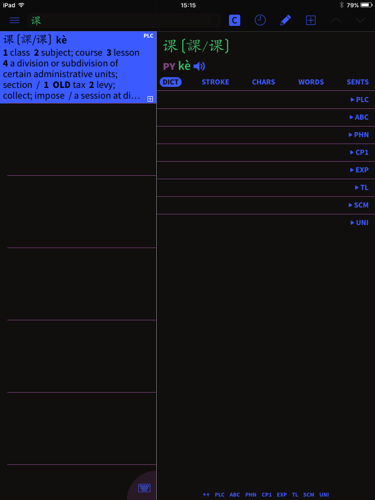Tap the Wi-Fi icon in status bar

(21, 5)
